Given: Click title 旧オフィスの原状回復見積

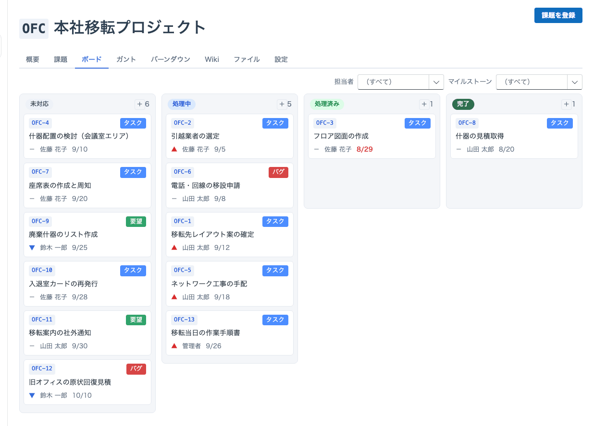Looking at the screenshot, I should 70,382.
